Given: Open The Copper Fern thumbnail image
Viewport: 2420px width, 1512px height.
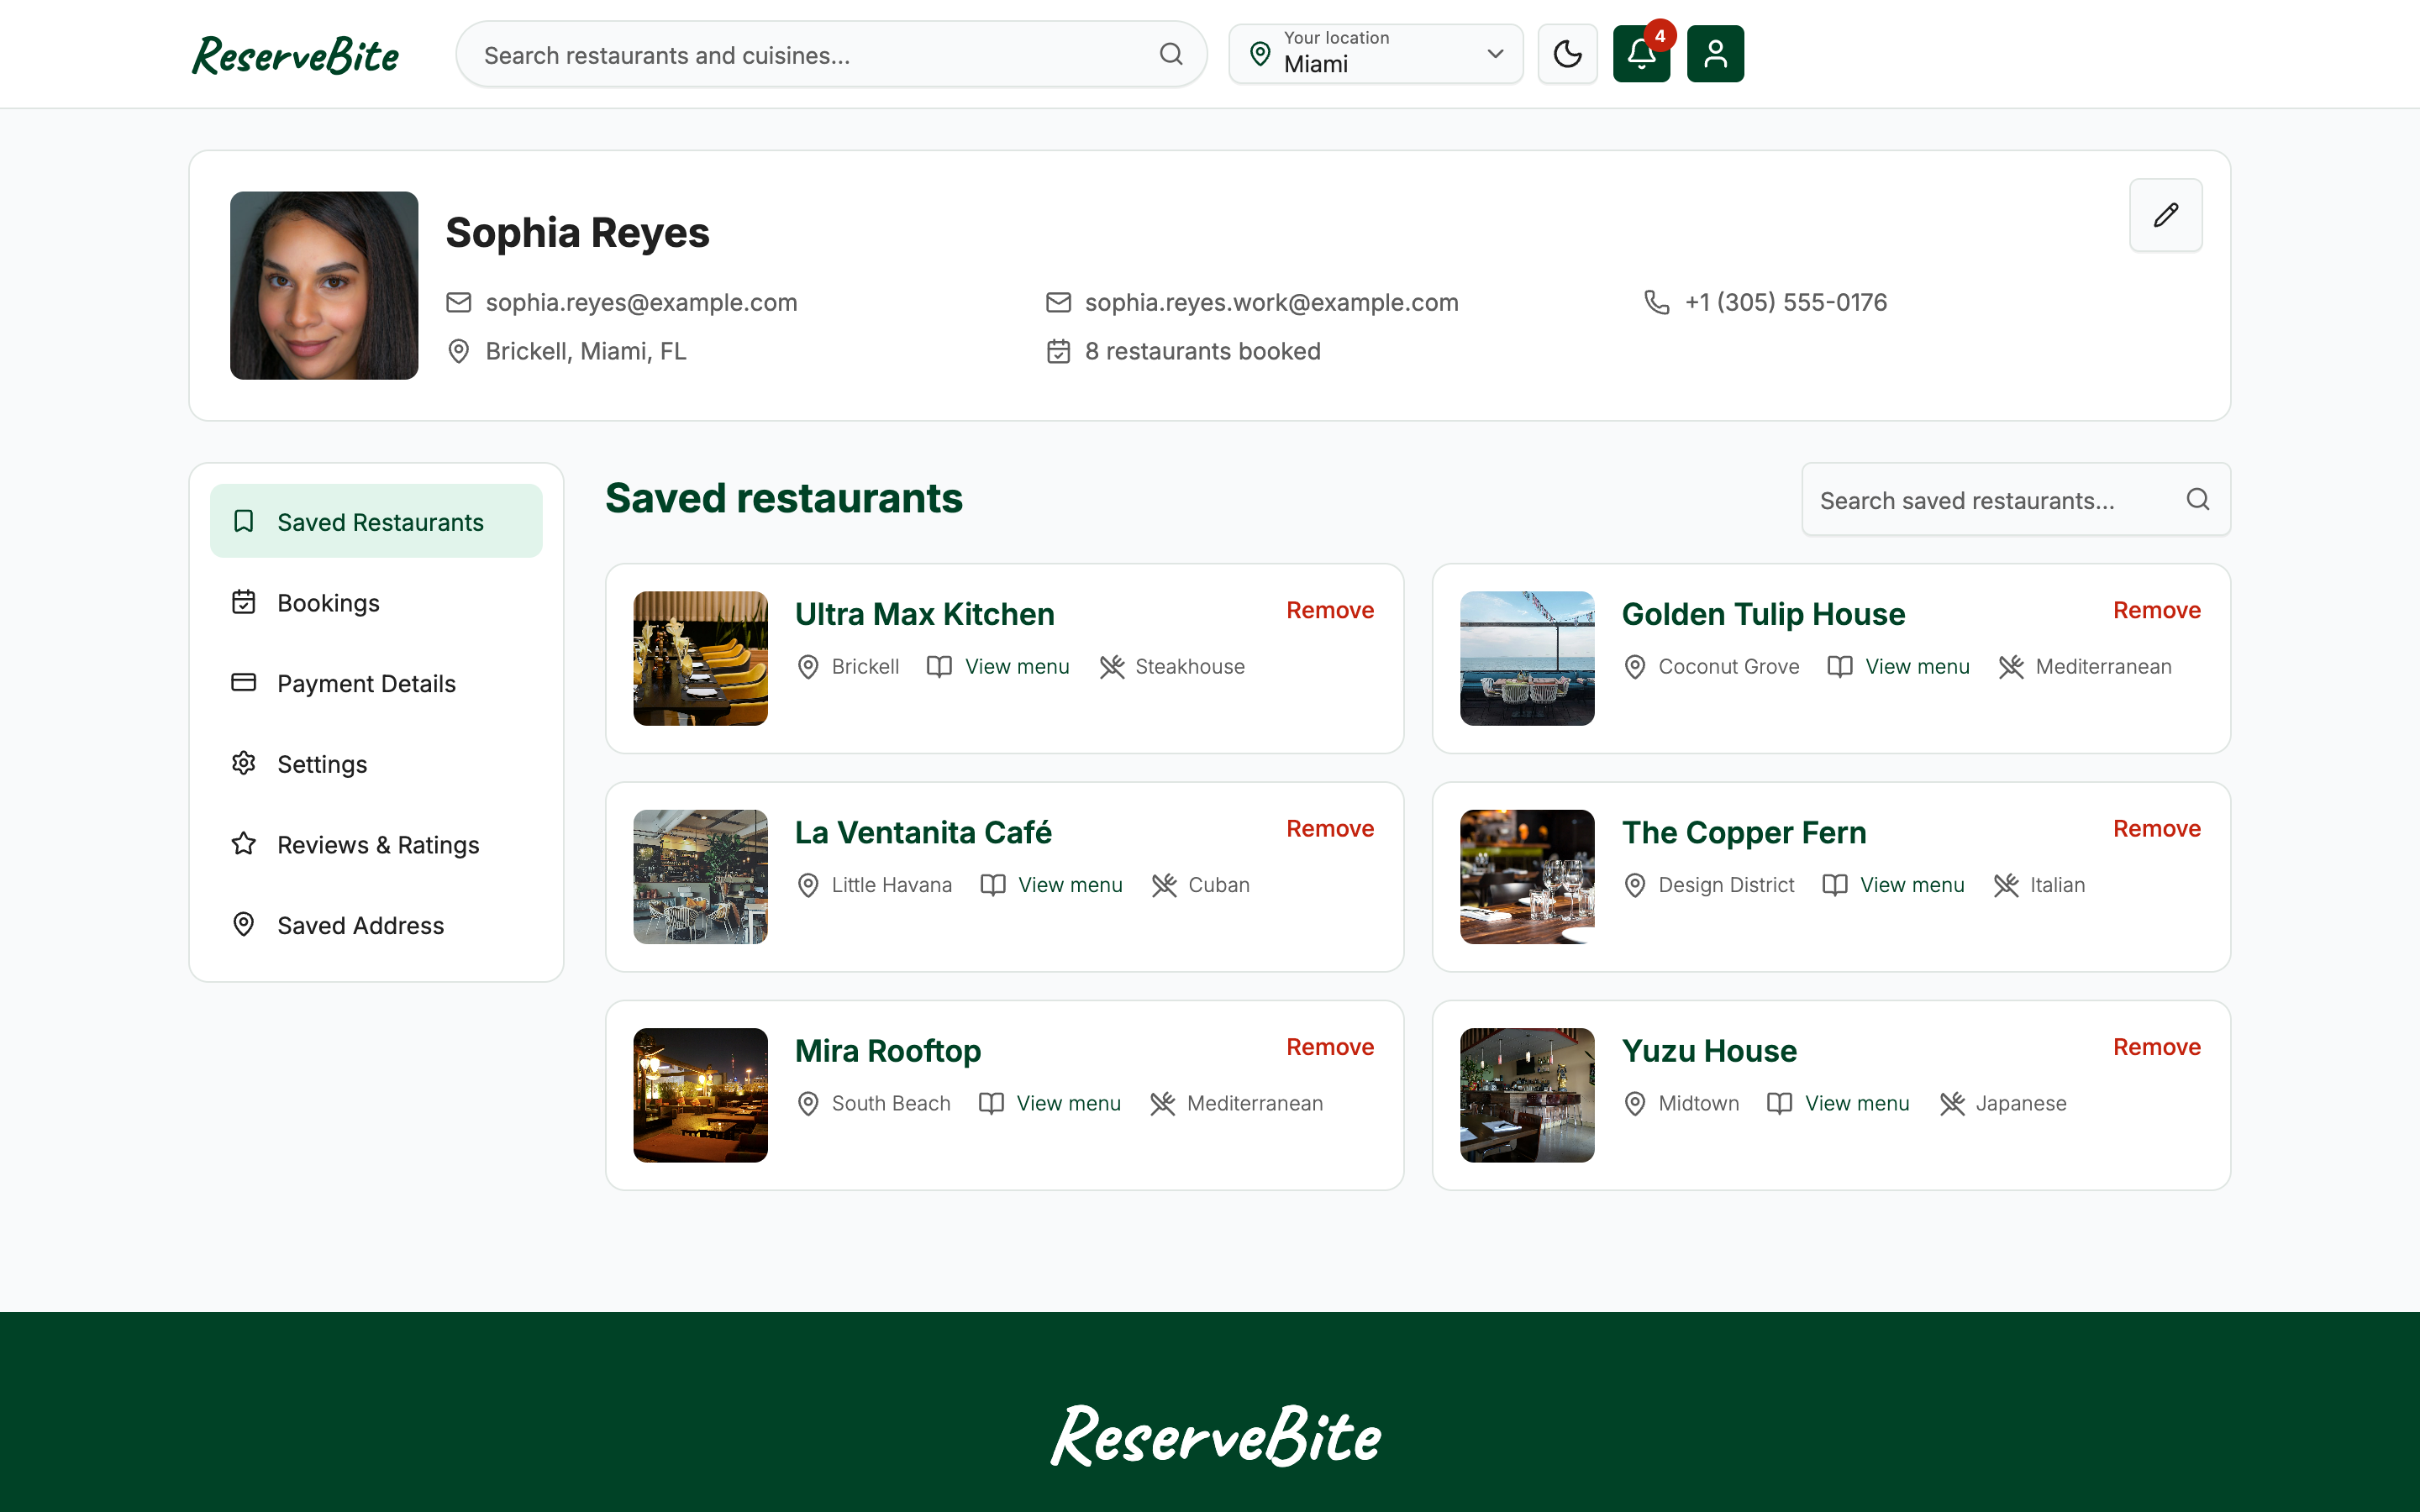Looking at the screenshot, I should (x=1527, y=877).
